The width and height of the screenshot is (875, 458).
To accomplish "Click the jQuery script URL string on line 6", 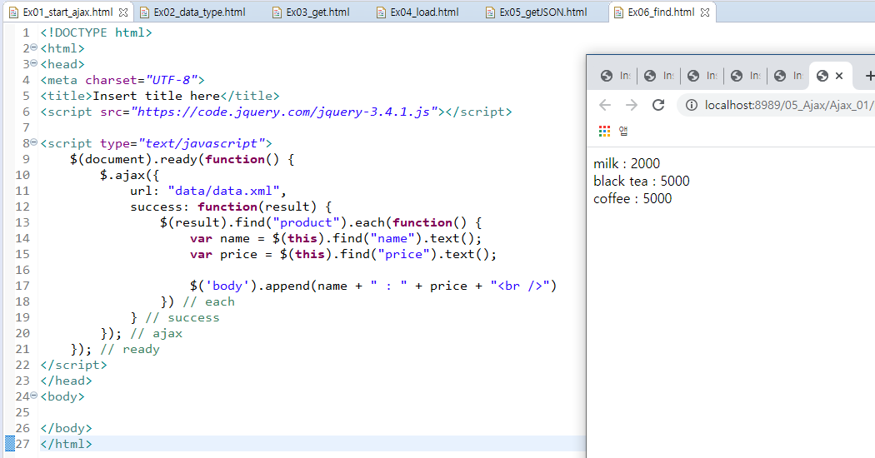I will [x=284, y=112].
